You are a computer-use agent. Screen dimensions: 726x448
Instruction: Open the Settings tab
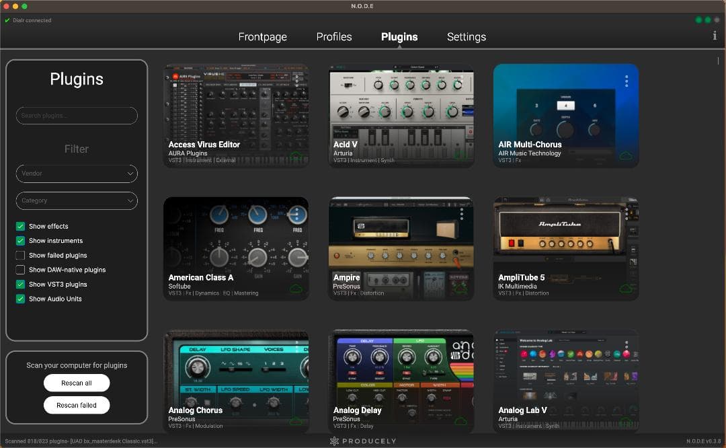pos(466,37)
